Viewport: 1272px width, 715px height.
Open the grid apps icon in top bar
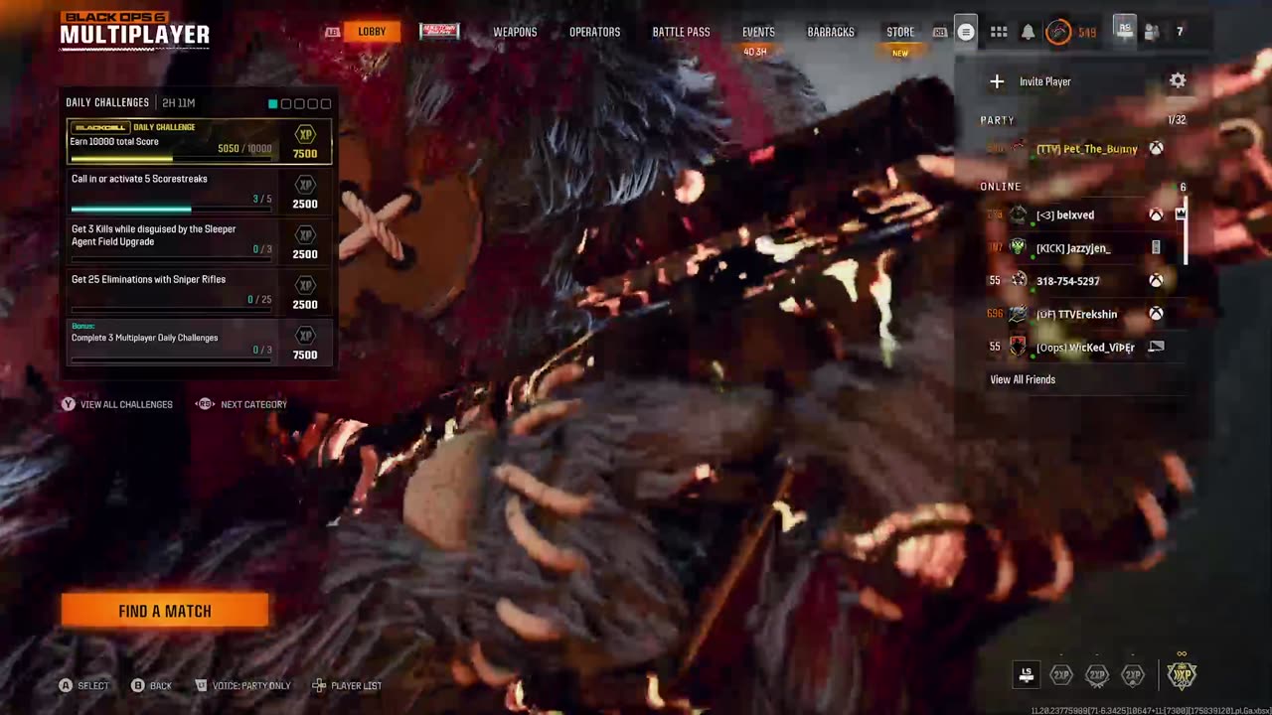click(999, 32)
